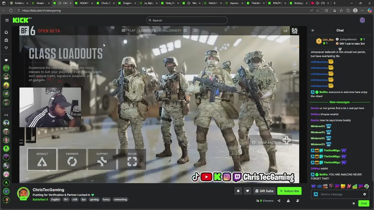This screenshot has width=374, height=210.
Task: Click Swap Faction in the game overlay
Action: [x=269, y=143]
